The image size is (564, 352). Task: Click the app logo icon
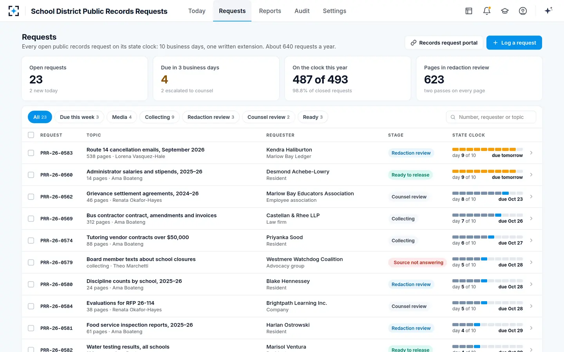point(14,11)
